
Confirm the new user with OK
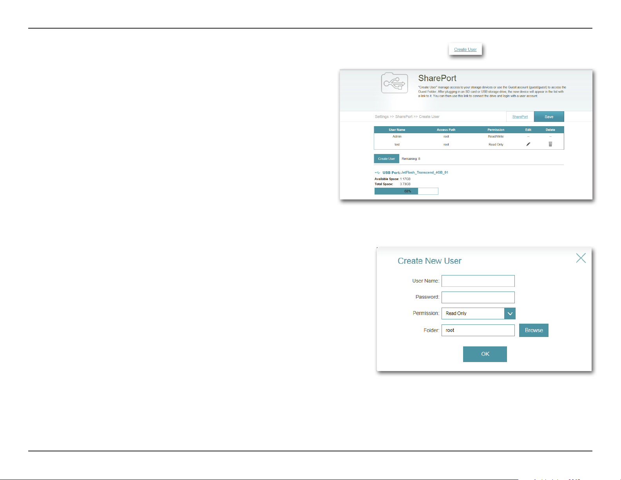point(485,354)
